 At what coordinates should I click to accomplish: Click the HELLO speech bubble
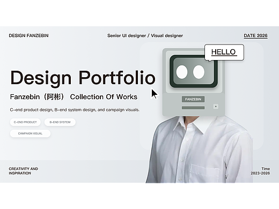point(224,53)
